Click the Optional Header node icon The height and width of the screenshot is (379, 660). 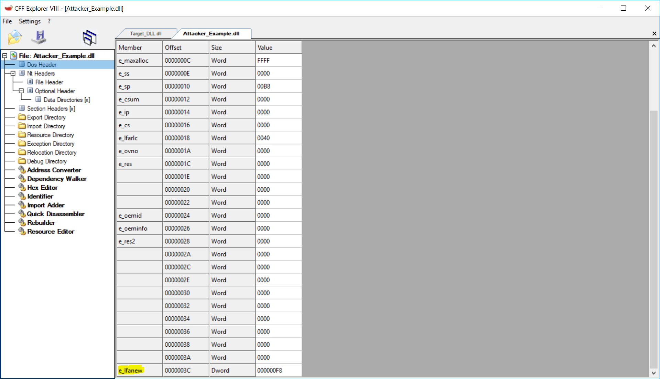(x=30, y=91)
